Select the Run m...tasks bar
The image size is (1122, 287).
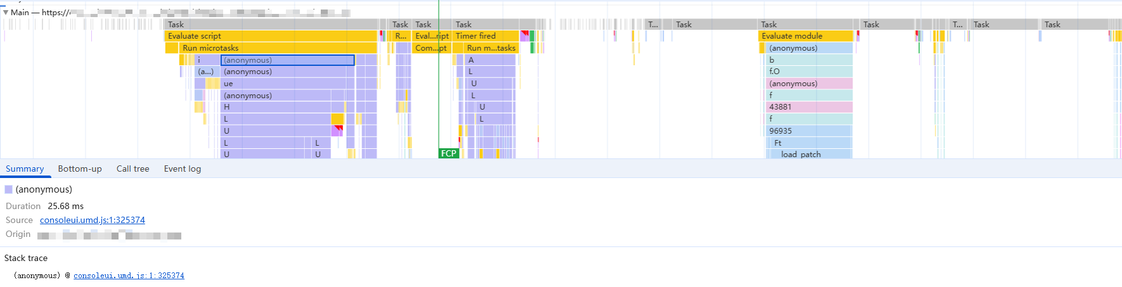[x=491, y=48]
